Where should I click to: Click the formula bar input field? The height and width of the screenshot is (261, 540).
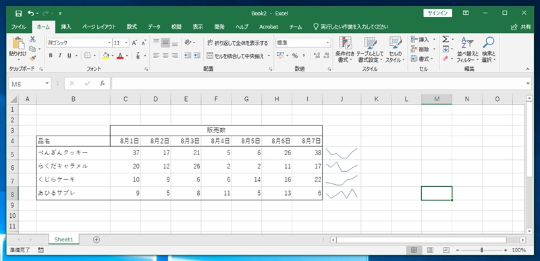point(319,84)
